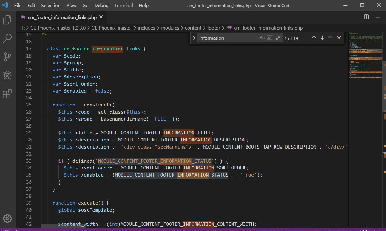This screenshot has height=231, width=386.
Task: Open the editor More Actions menu
Action: click(x=378, y=17)
